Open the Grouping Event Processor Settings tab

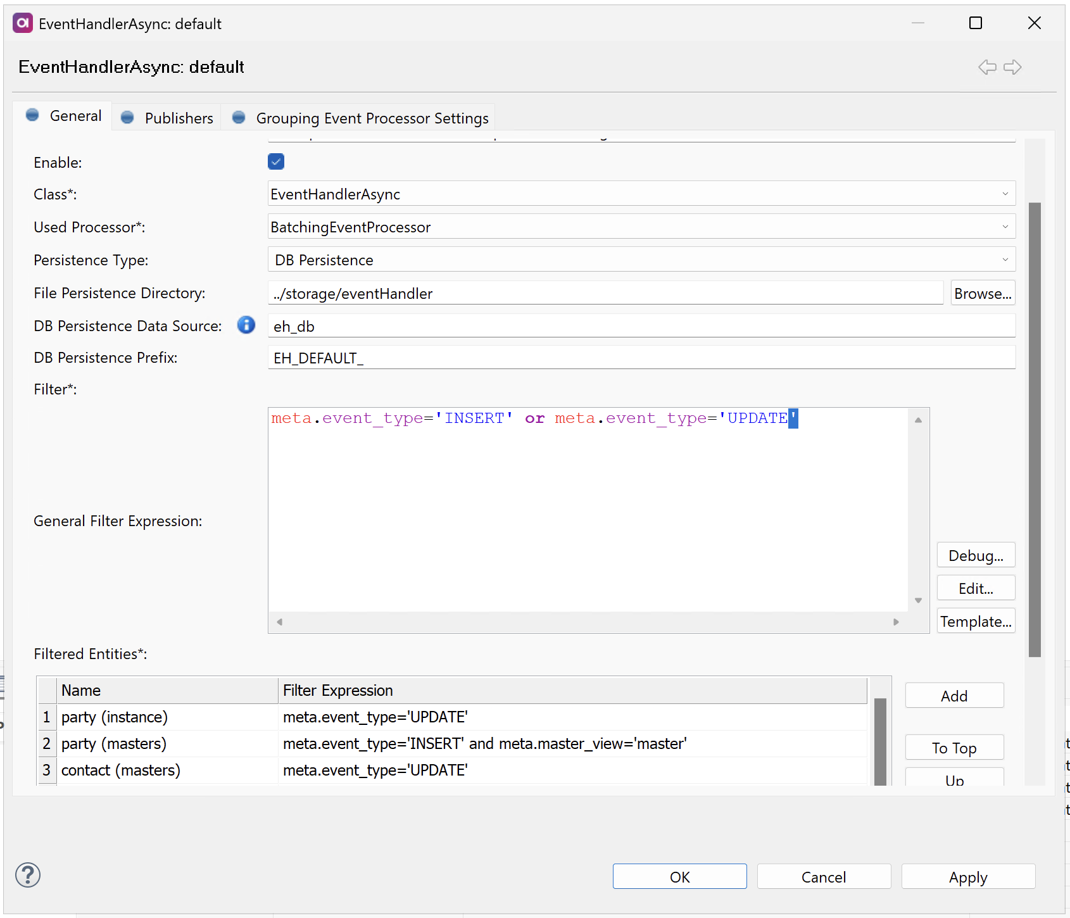click(372, 118)
